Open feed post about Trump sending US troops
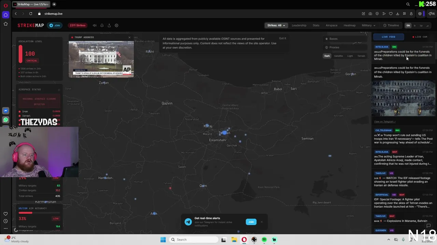Image resolution: width=437 pixels, height=245 pixels. [x=403, y=139]
